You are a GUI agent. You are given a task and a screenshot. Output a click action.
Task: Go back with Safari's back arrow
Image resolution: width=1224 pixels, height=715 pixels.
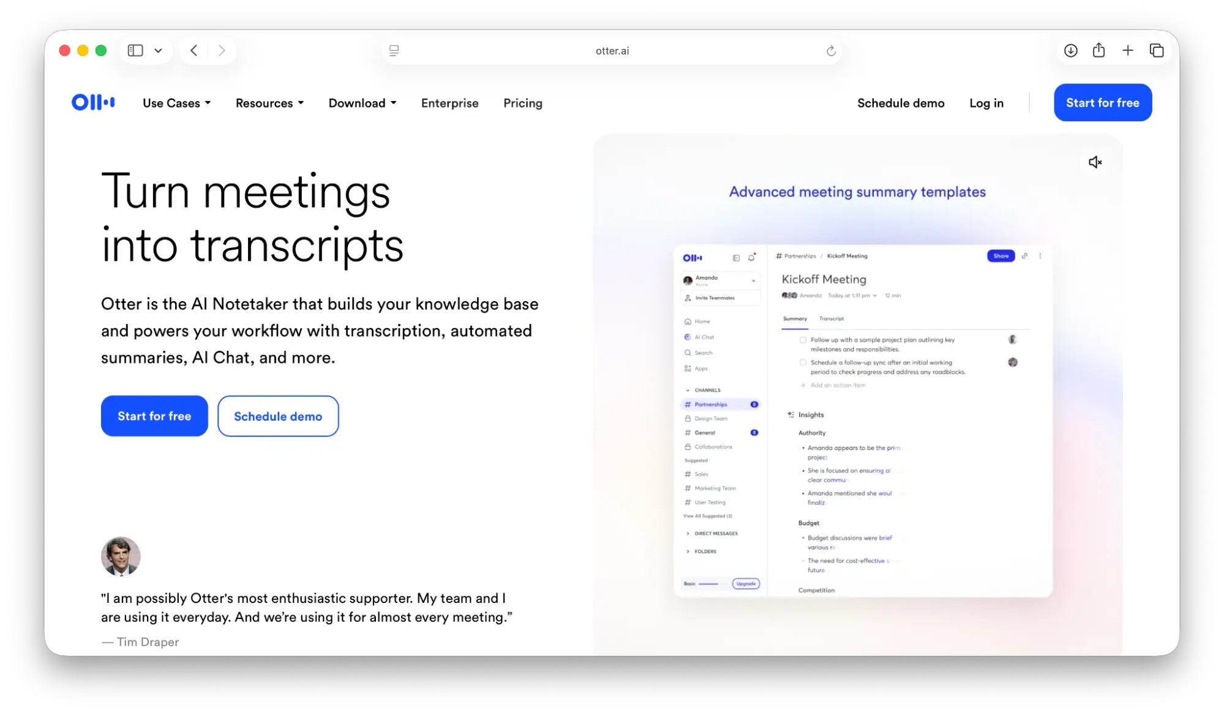point(194,50)
